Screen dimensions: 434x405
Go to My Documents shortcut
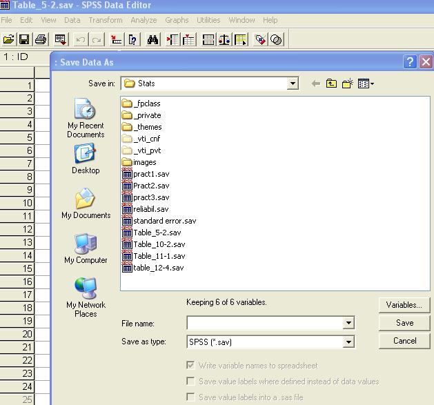click(x=86, y=204)
